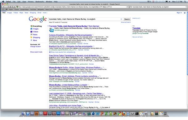Open Finder from the dock

pos(23,113)
